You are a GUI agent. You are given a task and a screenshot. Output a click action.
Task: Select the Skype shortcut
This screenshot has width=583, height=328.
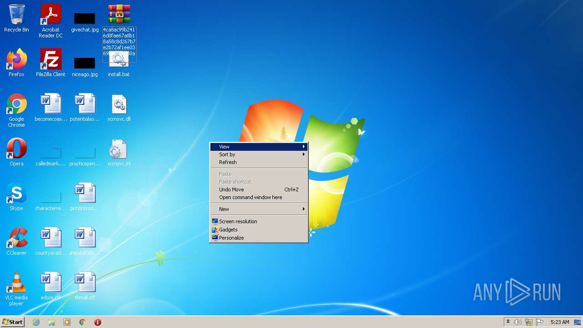[x=16, y=197]
